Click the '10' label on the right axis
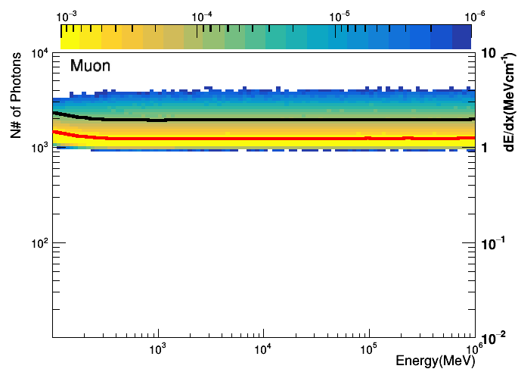 [x=489, y=53]
